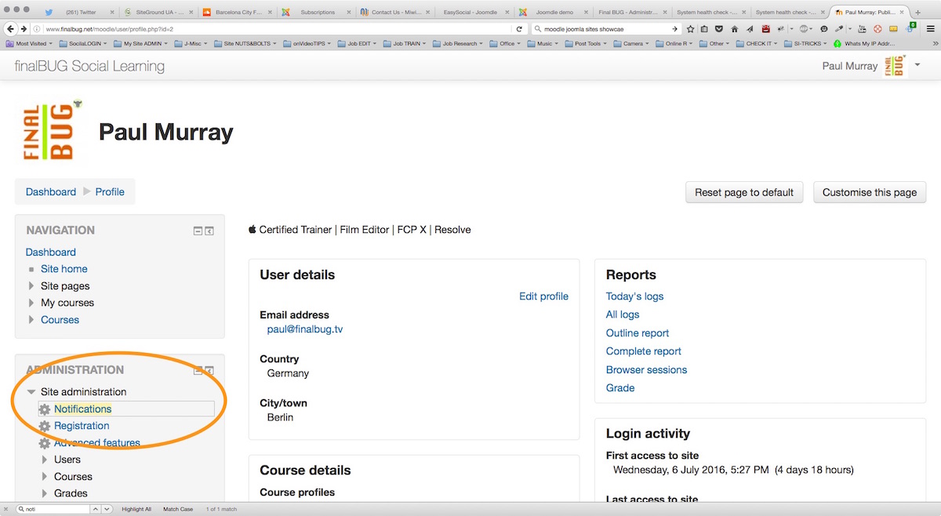
Task: Reload the page using the refresh icon
Action: [519, 29]
